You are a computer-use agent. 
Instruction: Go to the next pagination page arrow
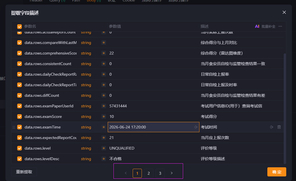[172, 173]
